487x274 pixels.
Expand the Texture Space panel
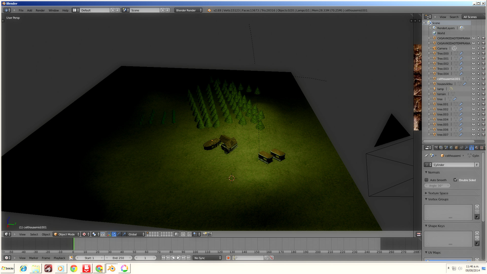(438, 193)
